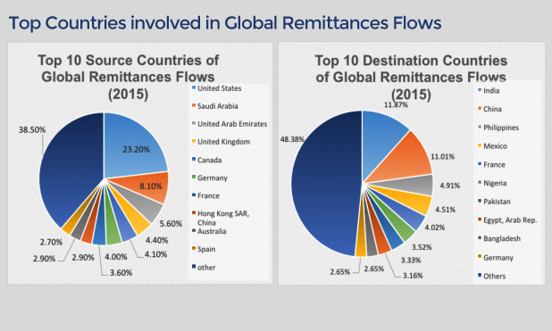This screenshot has width=552, height=331.
Task: Click the United States legend label
Action: click(x=220, y=88)
